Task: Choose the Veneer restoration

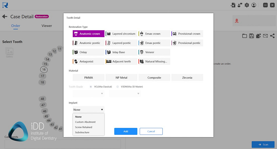Action: click(154, 52)
